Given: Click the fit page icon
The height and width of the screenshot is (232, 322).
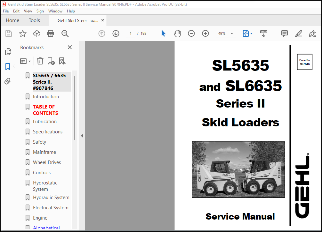Looking at the screenshot, I should [246, 34].
